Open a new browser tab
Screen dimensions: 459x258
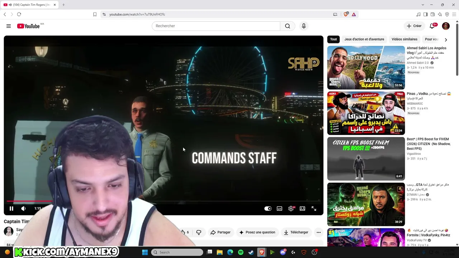[63, 5]
